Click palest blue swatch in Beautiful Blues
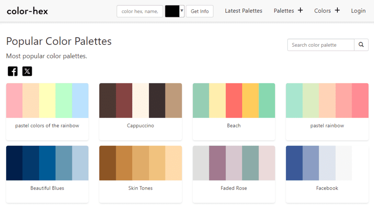Screen dimensions: 374x205 pos(80,163)
